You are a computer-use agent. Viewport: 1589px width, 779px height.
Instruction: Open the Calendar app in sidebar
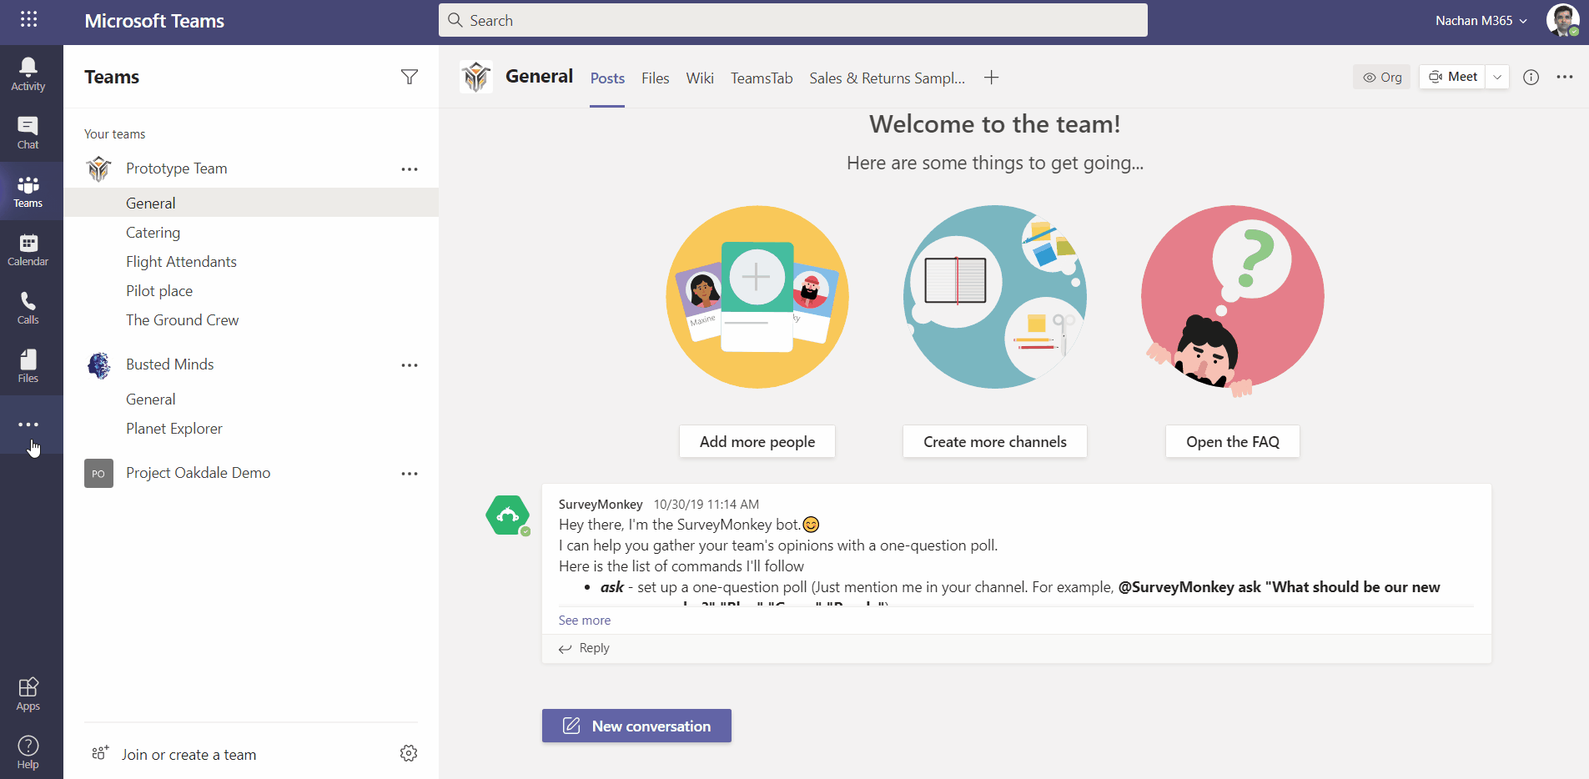point(28,249)
